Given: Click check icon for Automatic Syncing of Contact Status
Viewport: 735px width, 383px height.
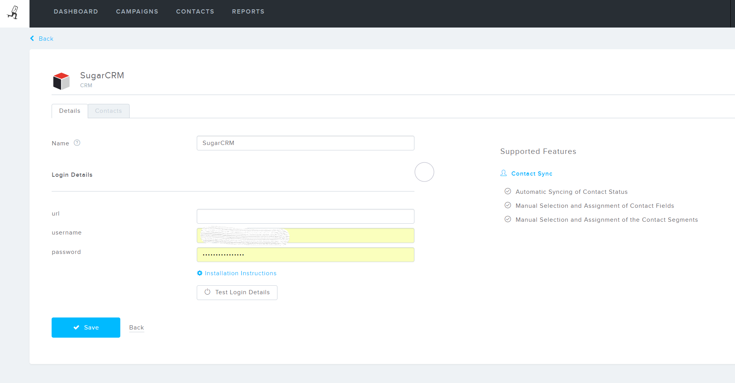Looking at the screenshot, I should point(508,191).
